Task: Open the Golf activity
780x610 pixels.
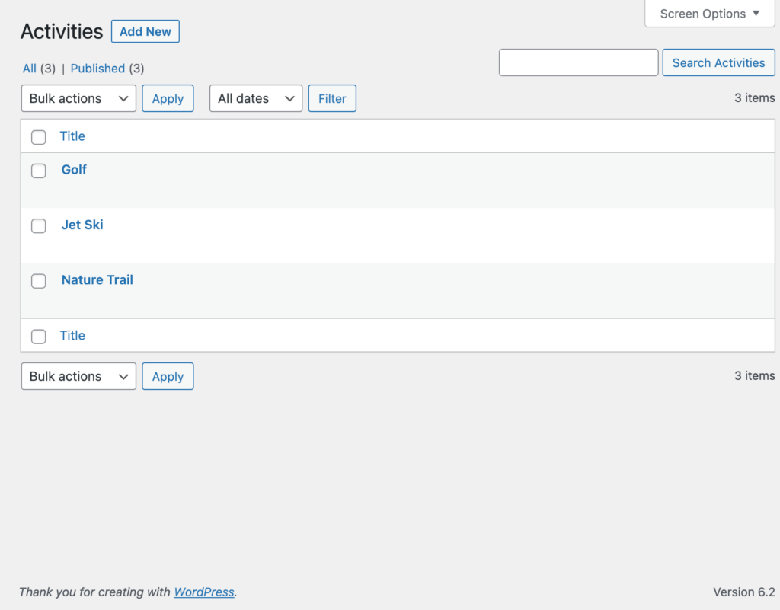Action: [x=73, y=169]
